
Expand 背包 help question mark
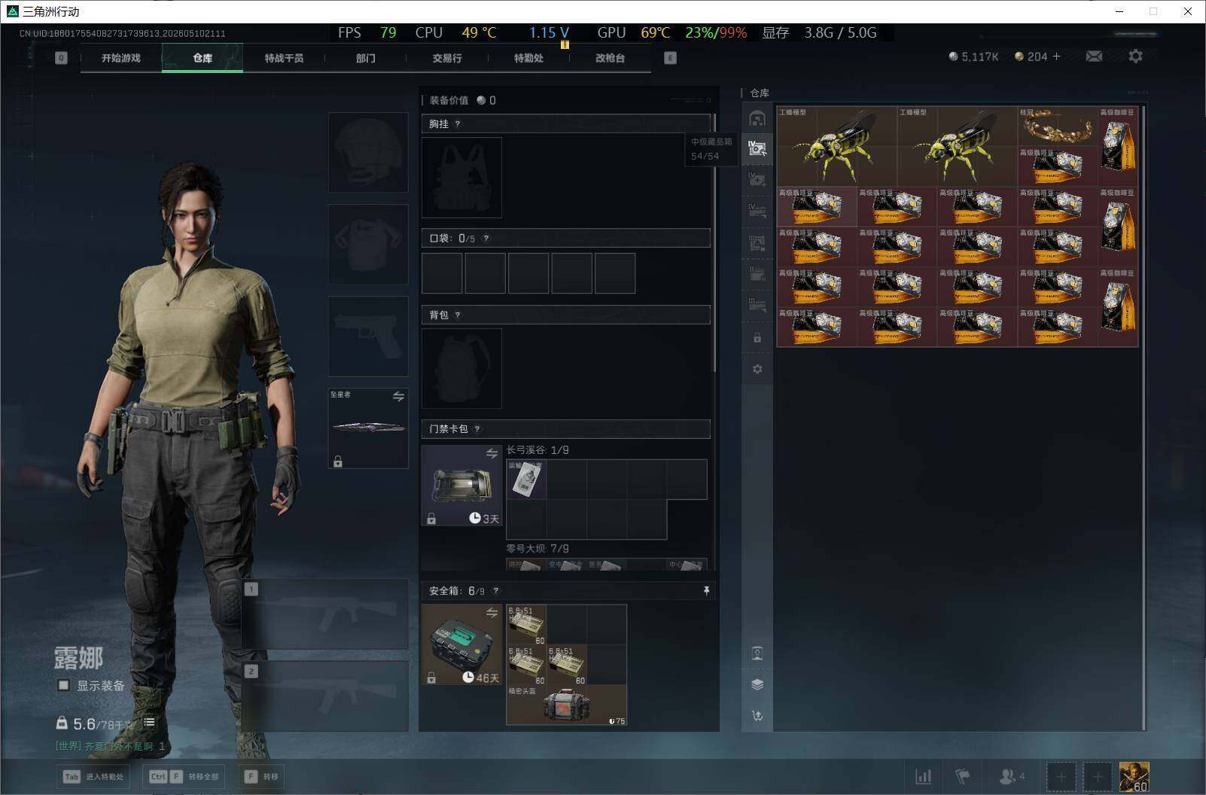[458, 315]
